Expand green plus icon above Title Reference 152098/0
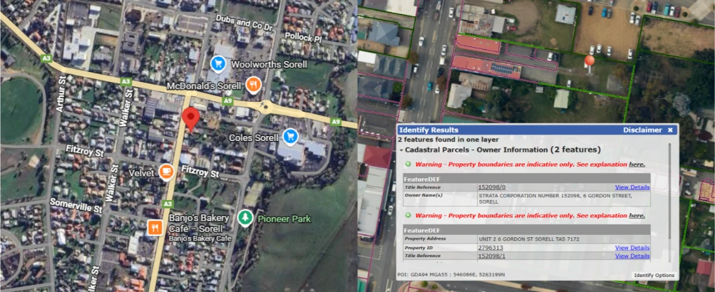This screenshot has width=715, height=292. [x=408, y=164]
